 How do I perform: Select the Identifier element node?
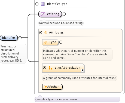[9, 38]
